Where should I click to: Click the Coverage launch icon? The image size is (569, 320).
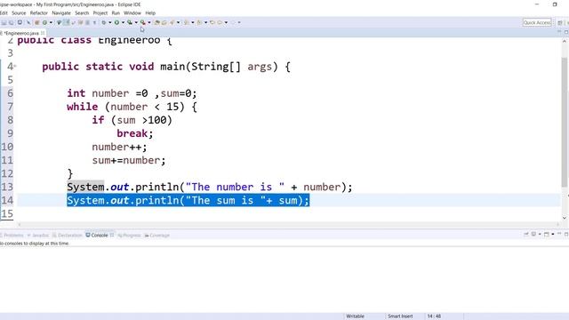click(130, 22)
